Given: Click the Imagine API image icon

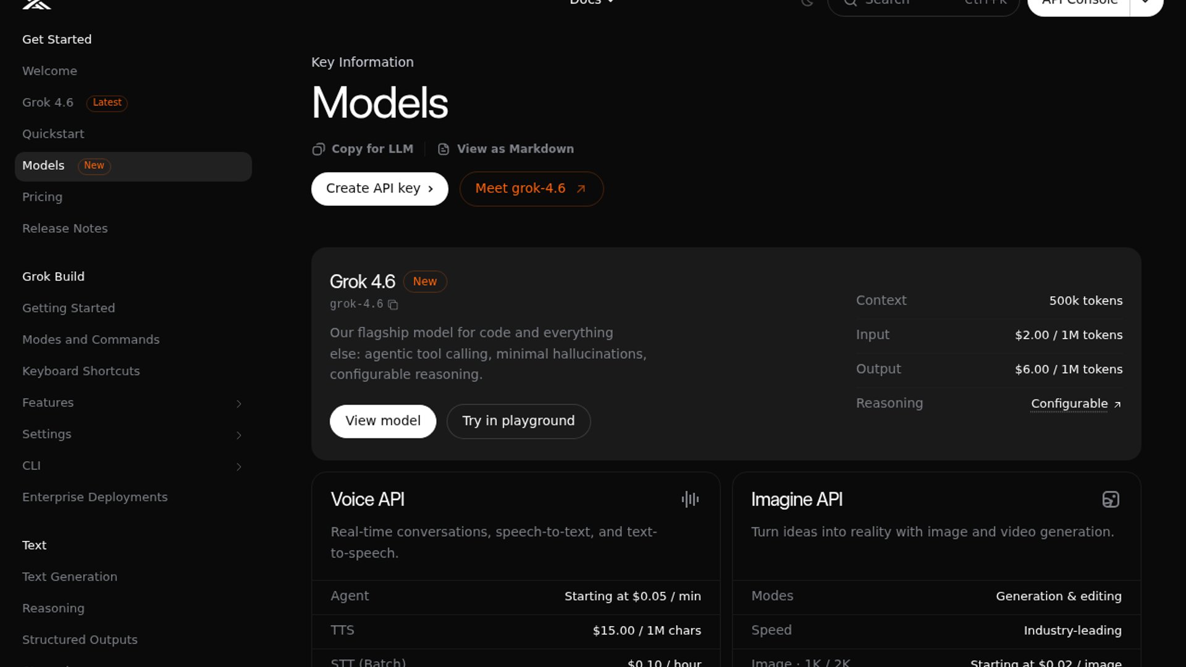Looking at the screenshot, I should point(1111,499).
